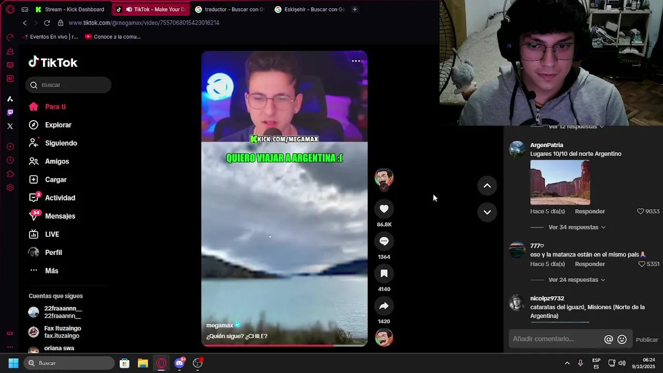Expand 34 replies under ArgenPatria comment
This screenshot has height=373, width=663.
pos(576,227)
